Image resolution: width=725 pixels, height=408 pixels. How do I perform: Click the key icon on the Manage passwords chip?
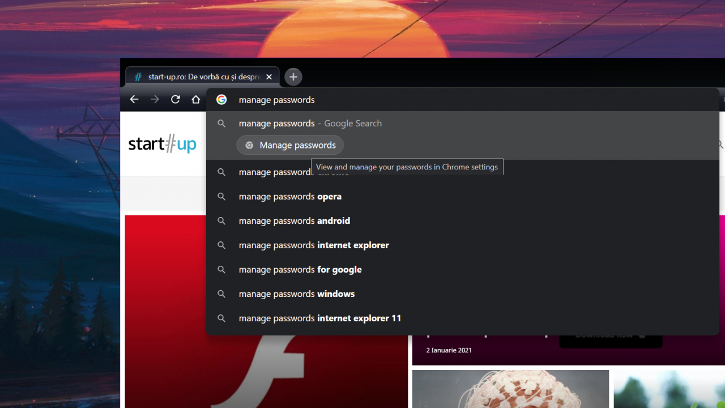click(x=249, y=144)
